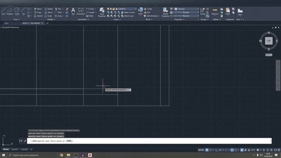Toggle object snap tracking in status bar
Image resolution: width=281 pixels, height=158 pixels.
pyautogui.click(x=232, y=150)
